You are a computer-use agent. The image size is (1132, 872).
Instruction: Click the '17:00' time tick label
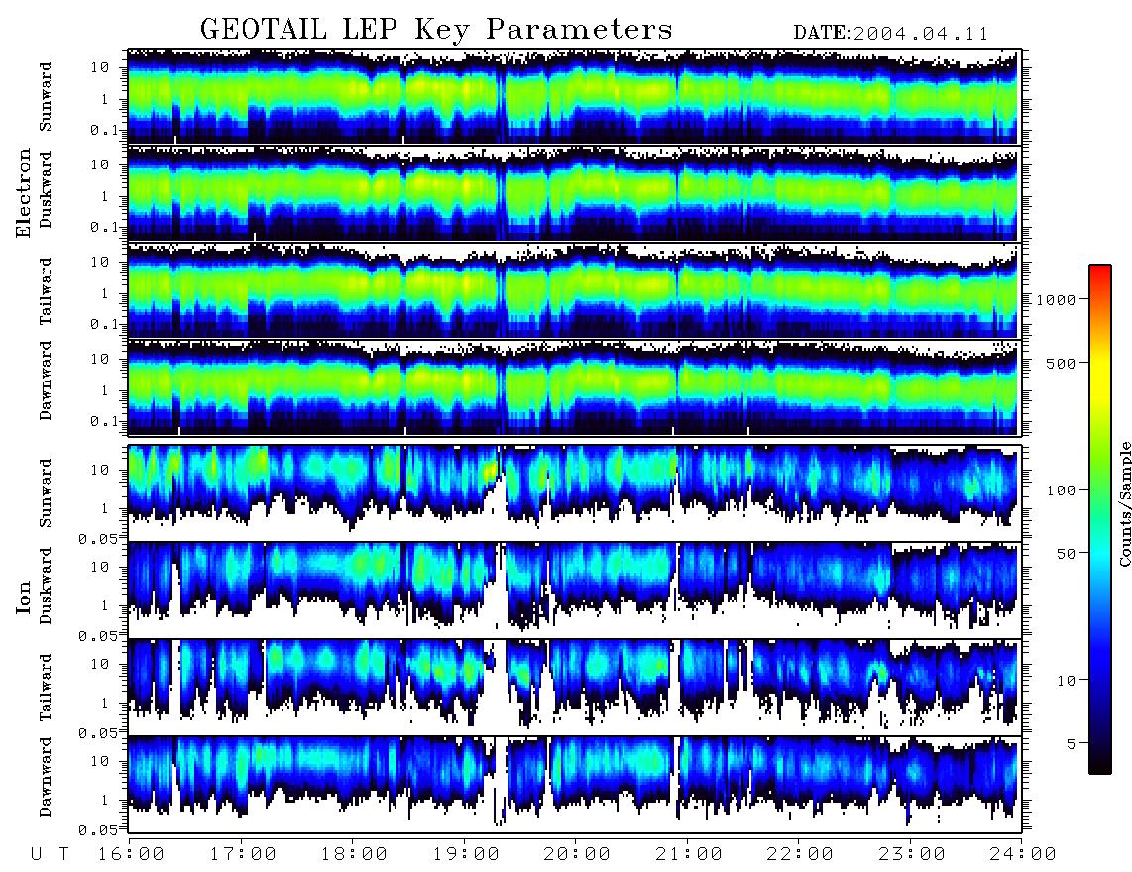click(x=243, y=855)
